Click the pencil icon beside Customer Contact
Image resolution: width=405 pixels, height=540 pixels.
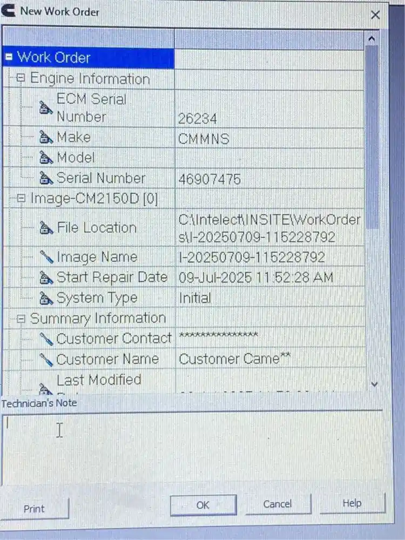46,339
